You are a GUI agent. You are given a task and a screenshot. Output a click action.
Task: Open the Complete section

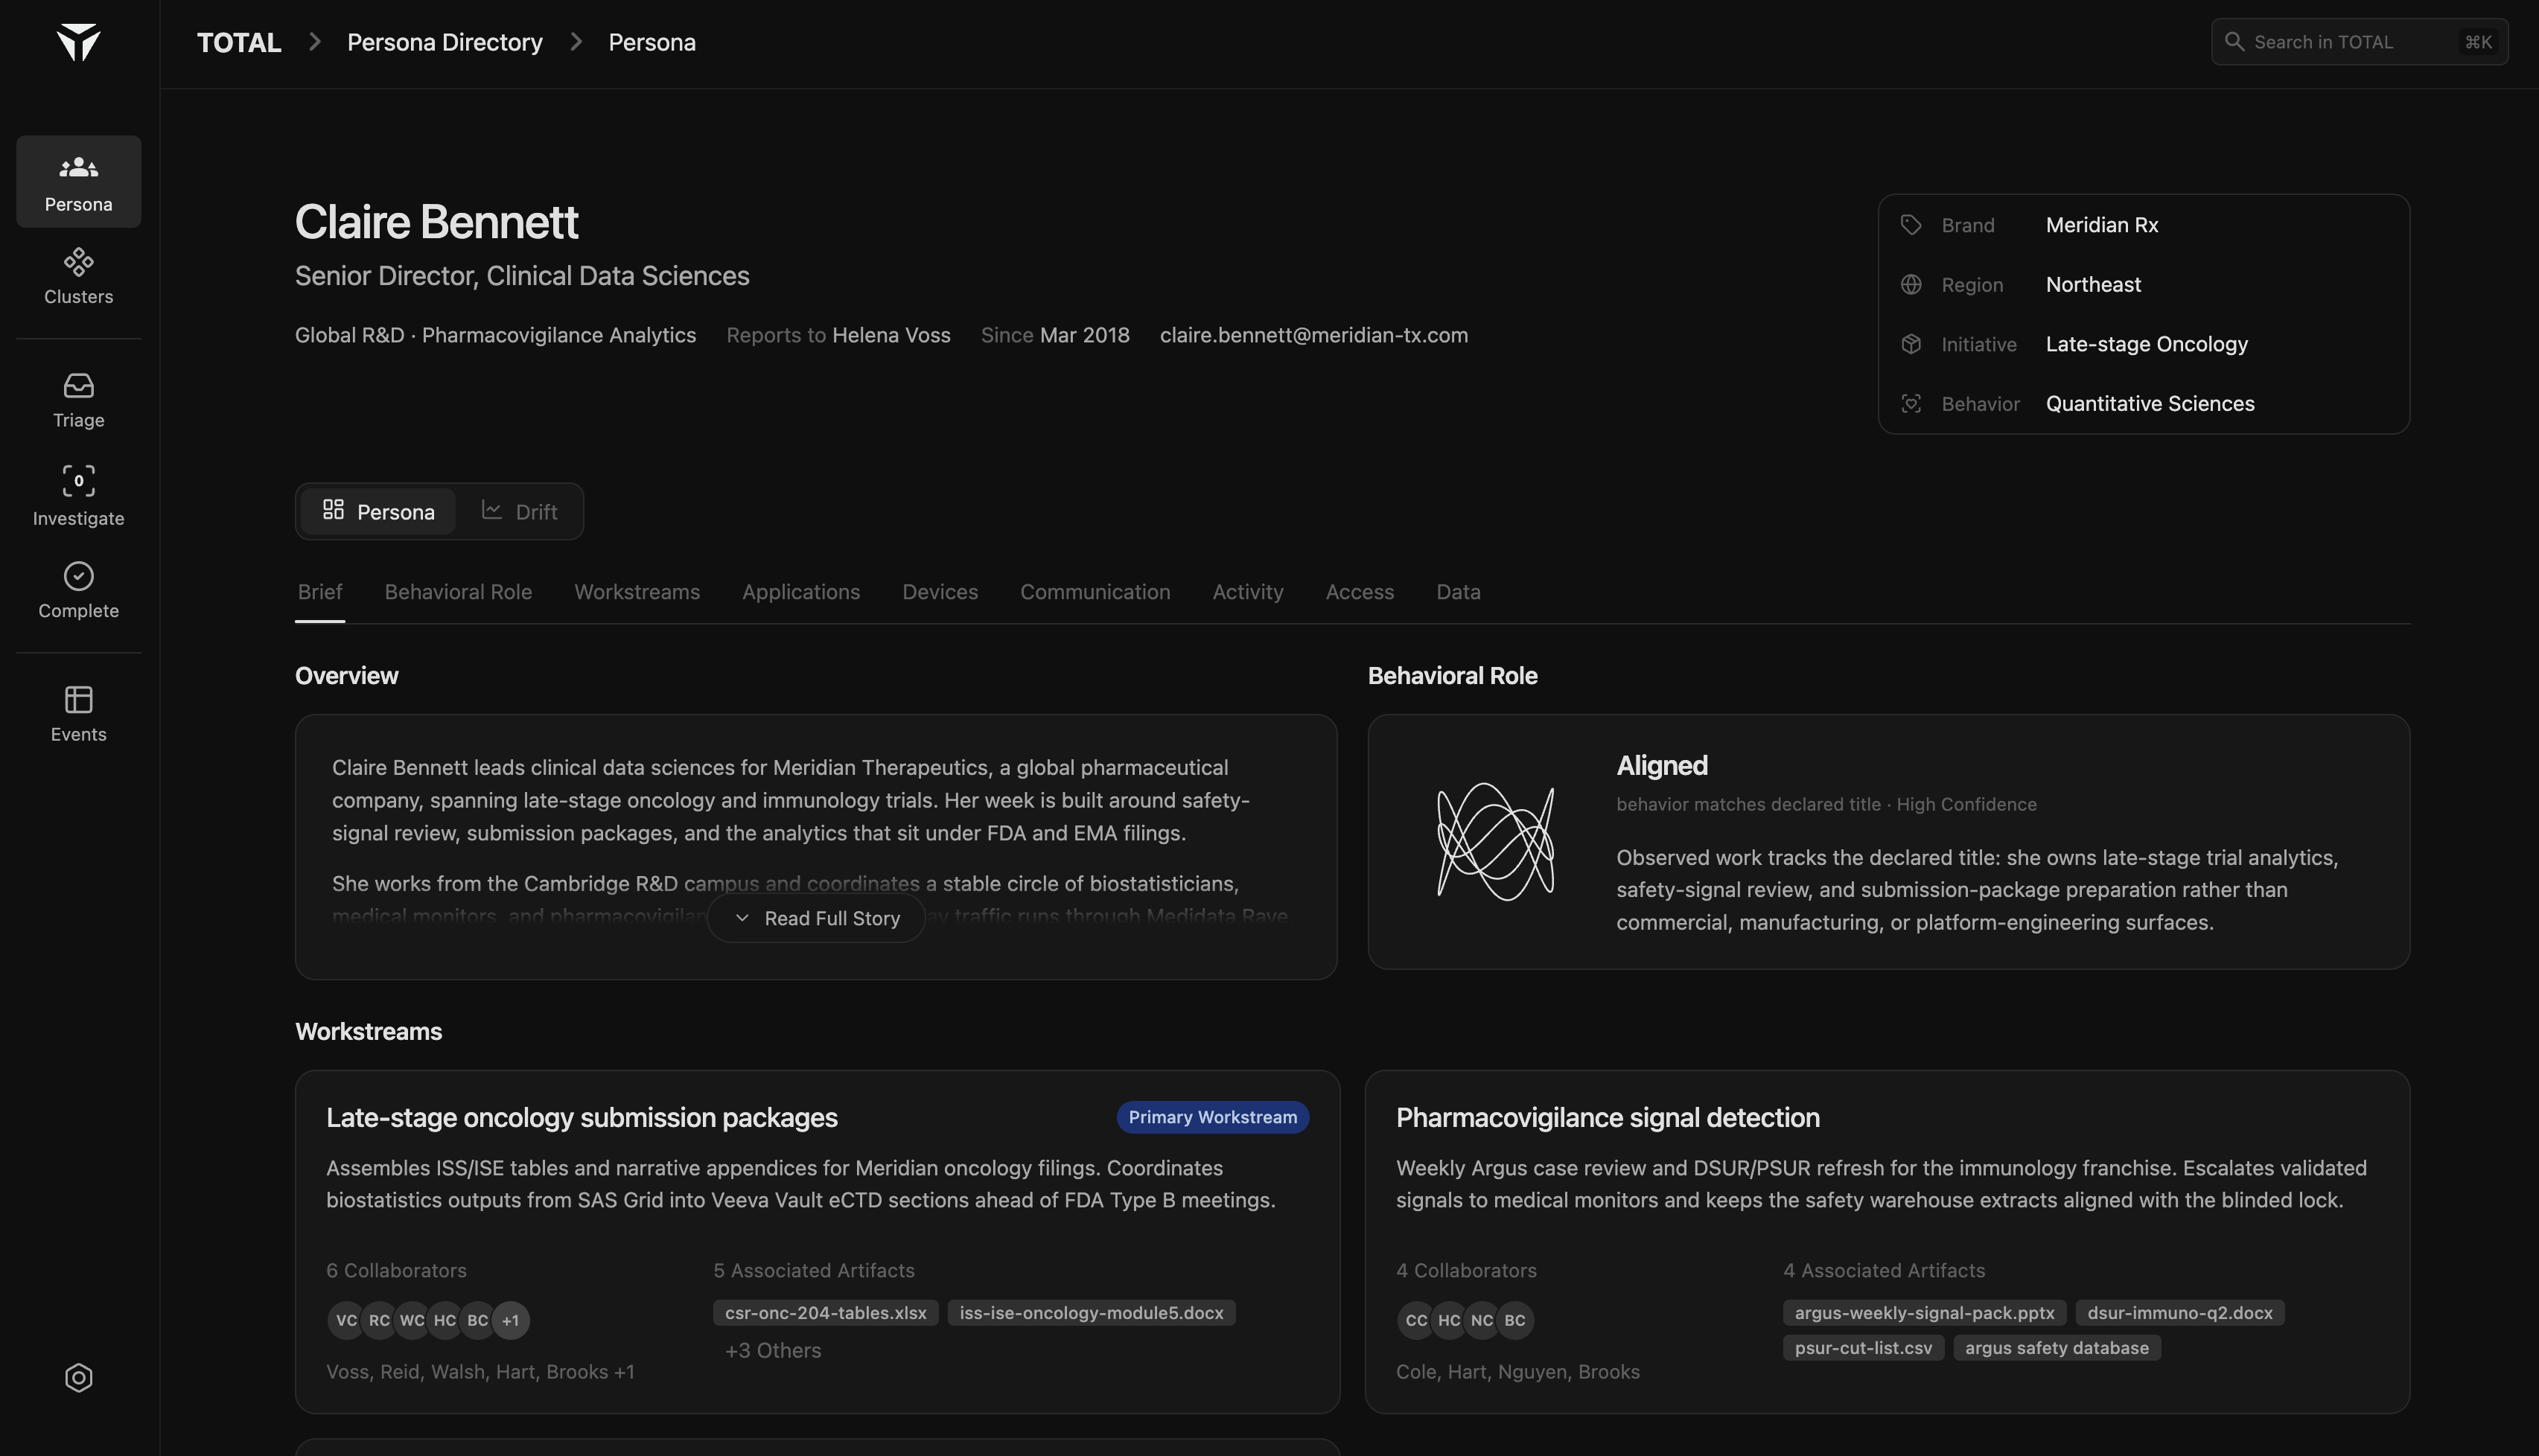point(78,590)
